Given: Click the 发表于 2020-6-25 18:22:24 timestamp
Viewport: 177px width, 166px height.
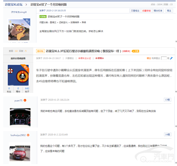Looking at the screenshot, I should (55, 100).
